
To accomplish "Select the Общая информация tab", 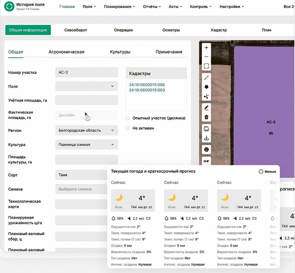I will (28, 30).
